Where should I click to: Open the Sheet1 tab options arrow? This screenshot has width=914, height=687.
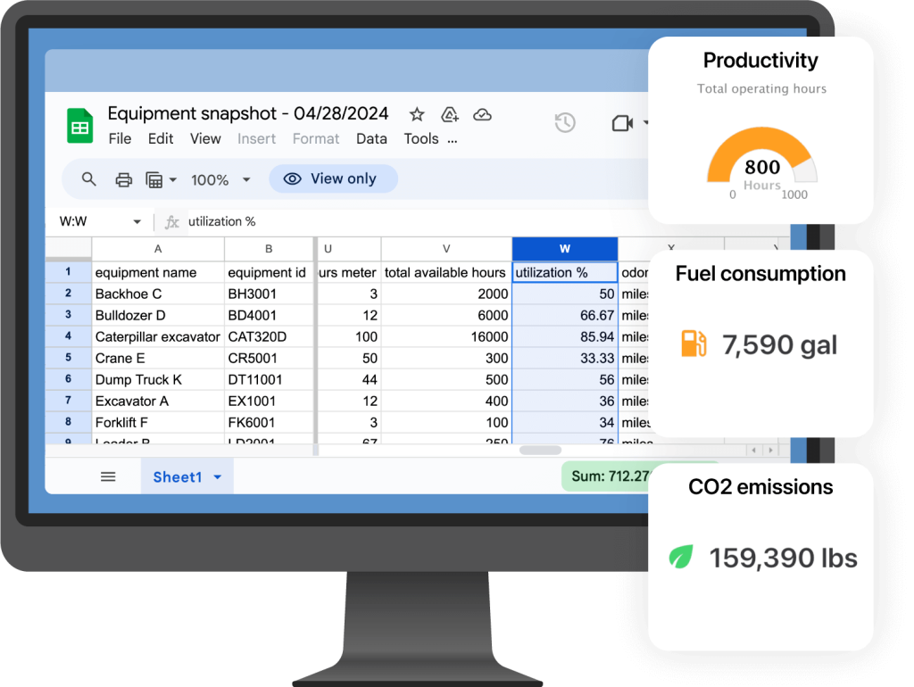tap(217, 477)
